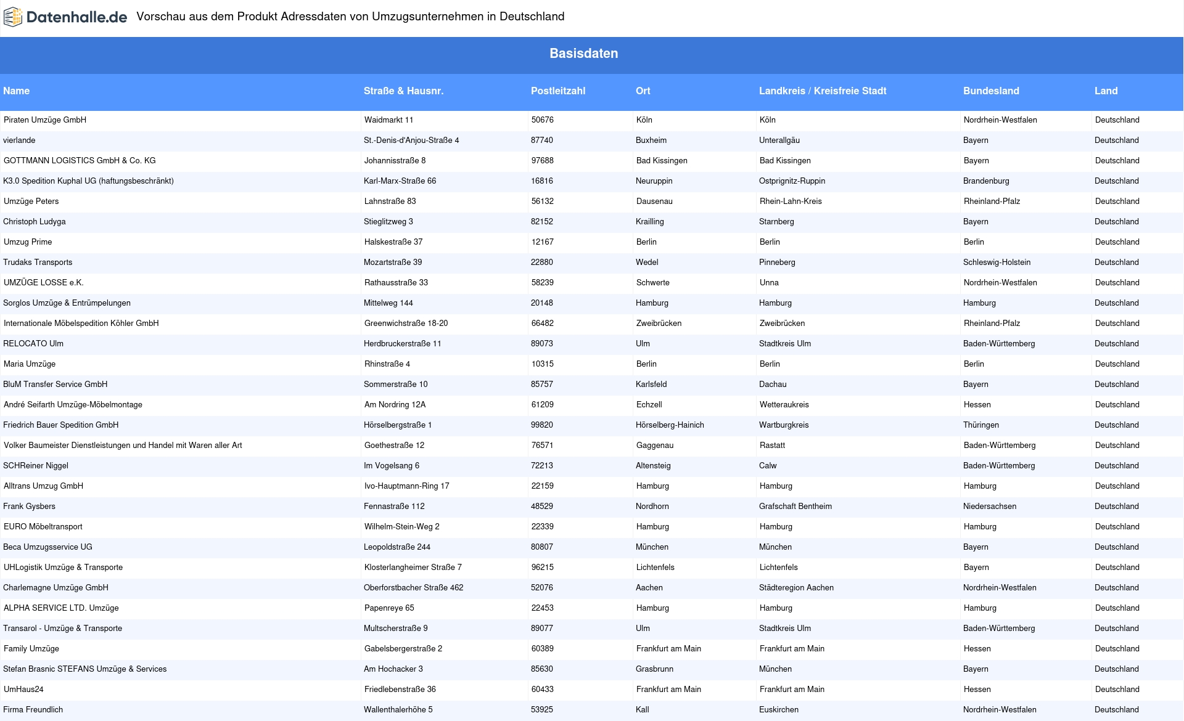
Task: Select Transarol - Umzüge & Transporte
Action: pos(62,629)
